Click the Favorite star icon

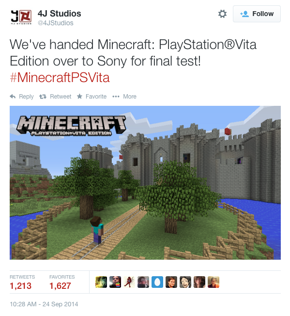point(79,96)
